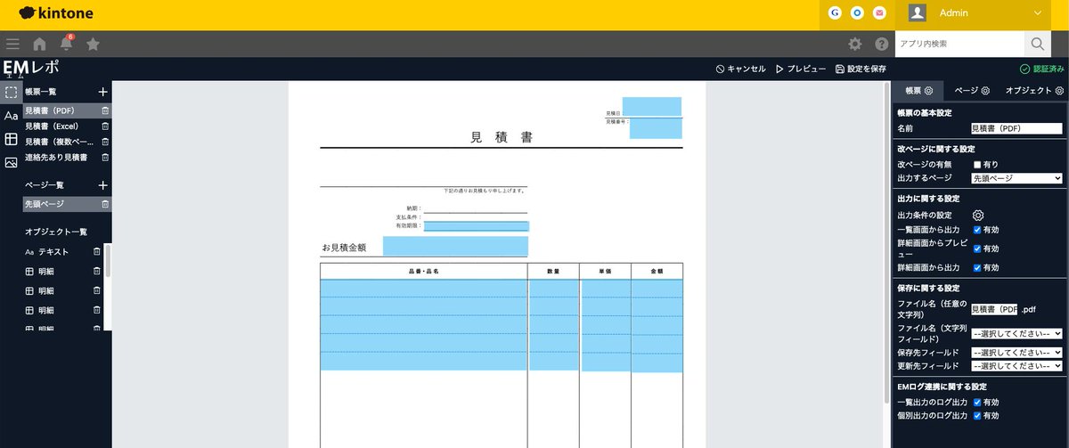Open the 出力するページ dropdown
This screenshot has height=448, width=1069.
[x=1016, y=178]
